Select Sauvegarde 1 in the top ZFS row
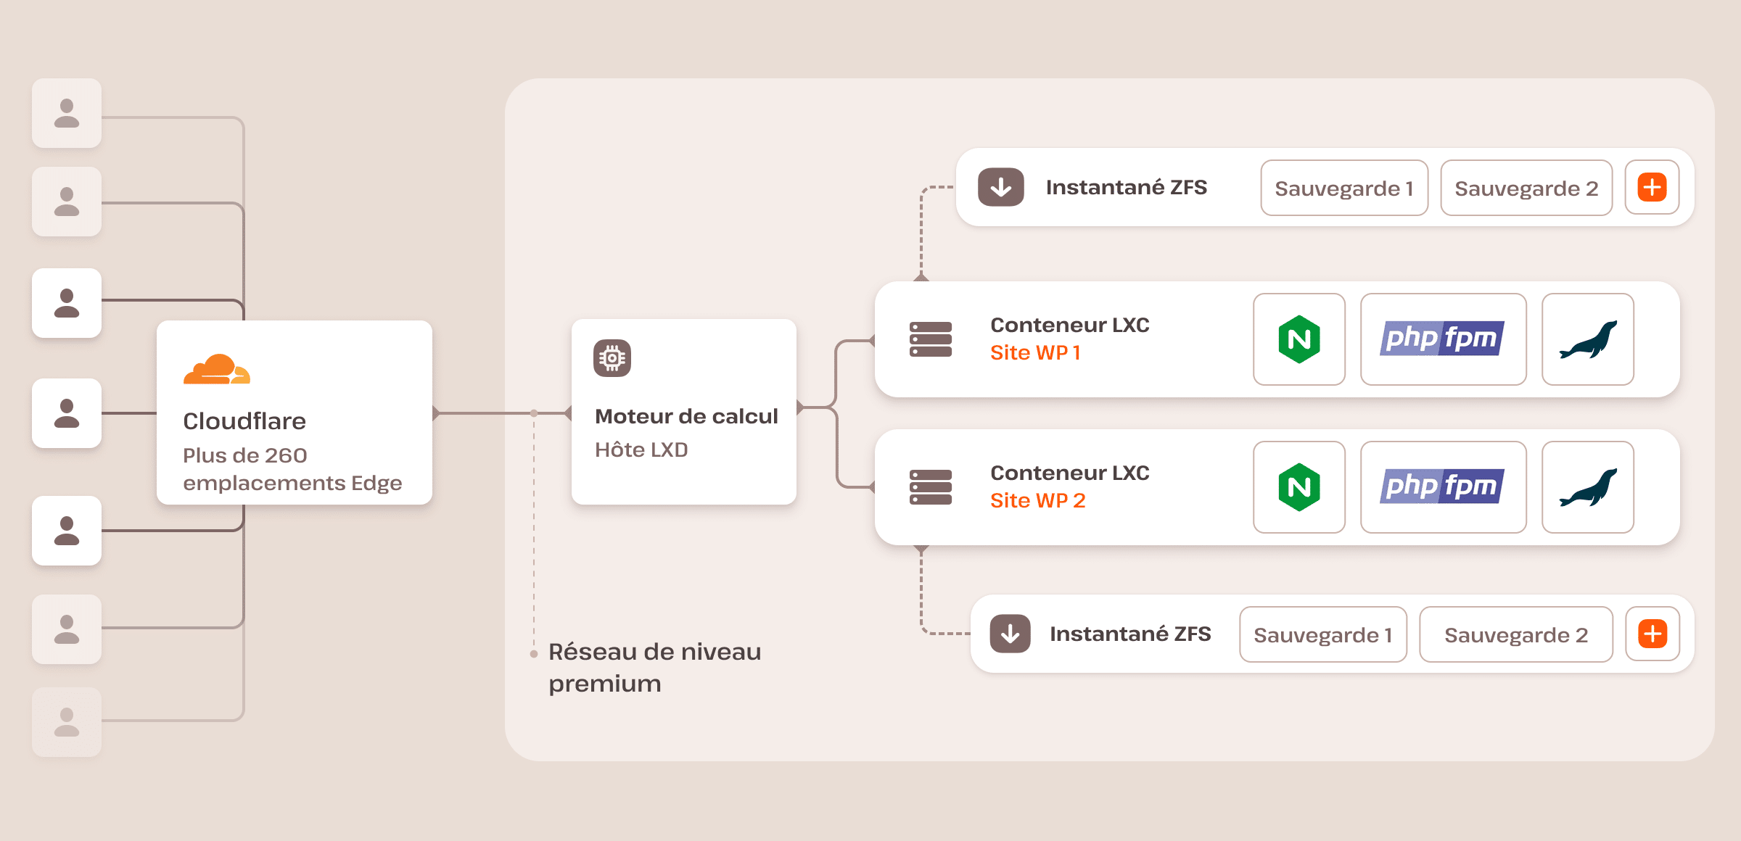Screen dimensions: 1741x841 pos(1344,188)
